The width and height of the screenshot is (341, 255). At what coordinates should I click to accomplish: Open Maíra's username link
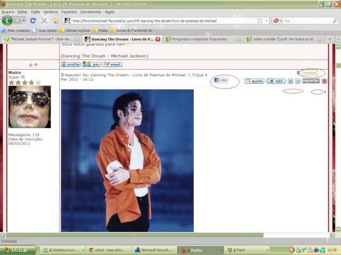(14, 72)
